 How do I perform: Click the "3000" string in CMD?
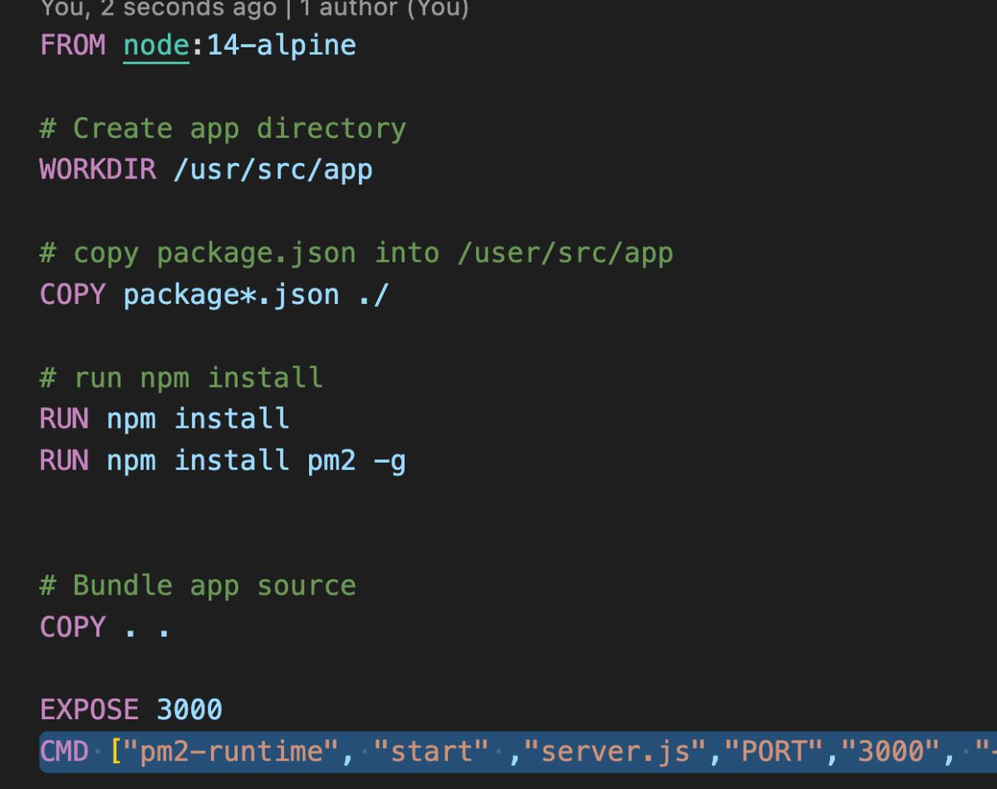tap(891, 752)
